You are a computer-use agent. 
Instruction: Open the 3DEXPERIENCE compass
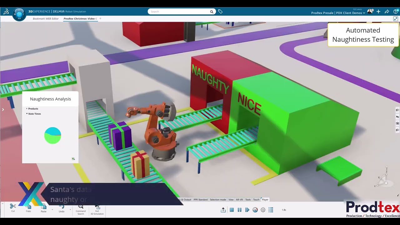point(19,14)
